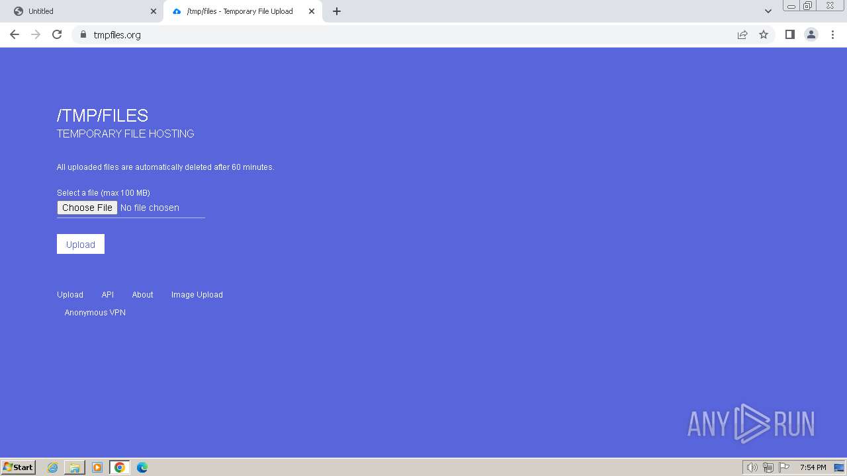This screenshot has height=476, width=847.
Task: View site info via the lock icon
Action: coord(83,34)
